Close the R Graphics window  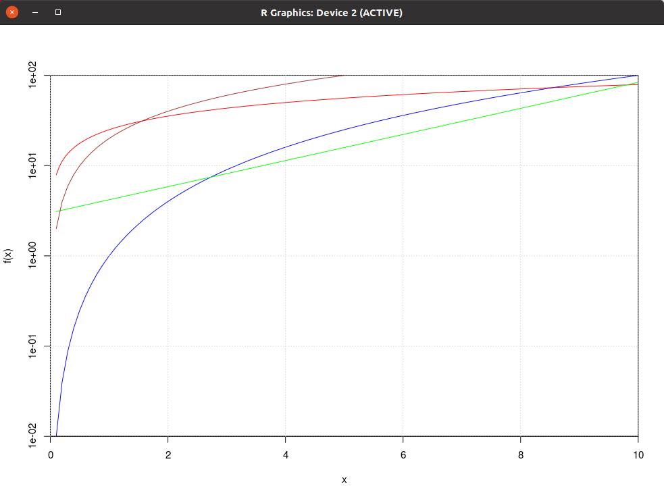pyautogui.click(x=12, y=12)
